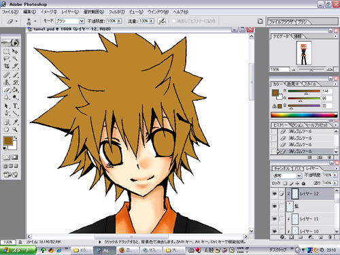
Task: Select the Clone Stamp tool
Action: pyautogui.click(x=6, y=82)
